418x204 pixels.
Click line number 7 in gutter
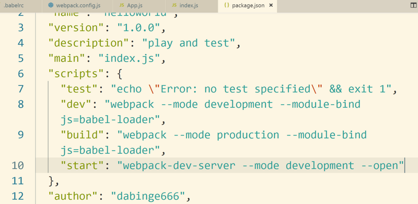pyautogui.click(x=21, y=88)
